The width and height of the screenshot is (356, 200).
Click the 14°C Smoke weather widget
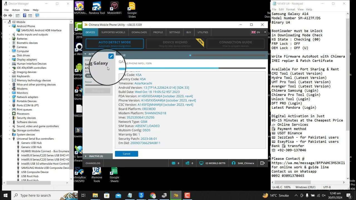click(x=276, y=195)
